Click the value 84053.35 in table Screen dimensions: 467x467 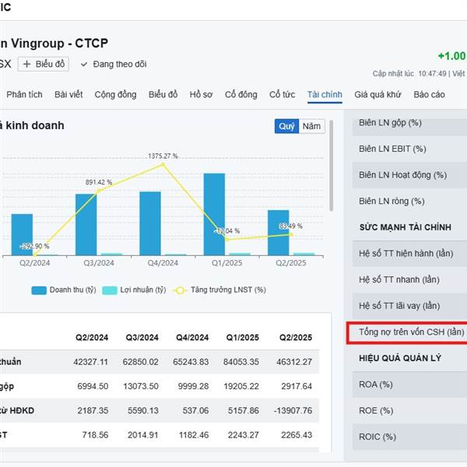(x=241, y=362)
